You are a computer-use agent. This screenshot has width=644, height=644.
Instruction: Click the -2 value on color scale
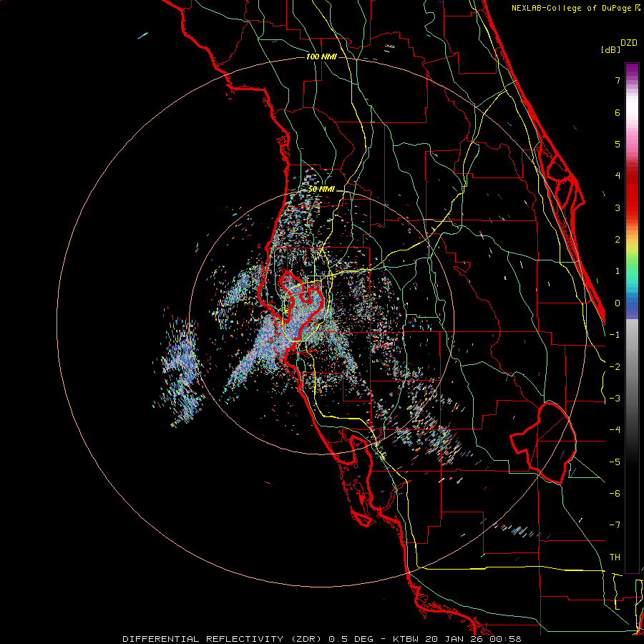click(615, 367)
